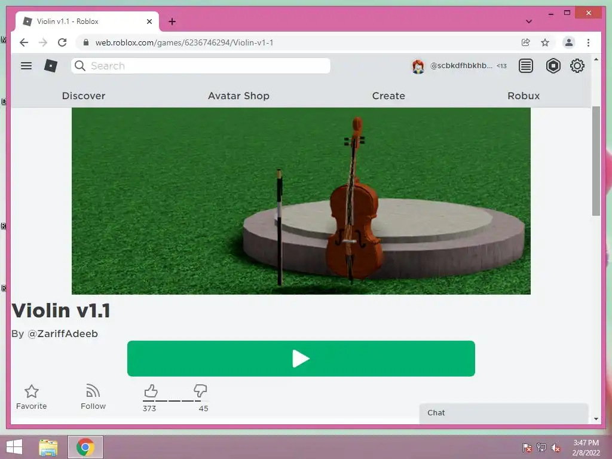The width and height of the screenshot is (612, 459).
Task: Click the thumbs up like icon
Action: click(151, 391)
